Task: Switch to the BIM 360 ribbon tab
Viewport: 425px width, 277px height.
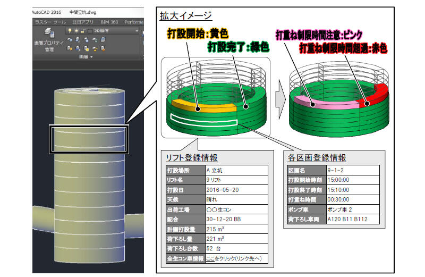Action: click(109, 22)
